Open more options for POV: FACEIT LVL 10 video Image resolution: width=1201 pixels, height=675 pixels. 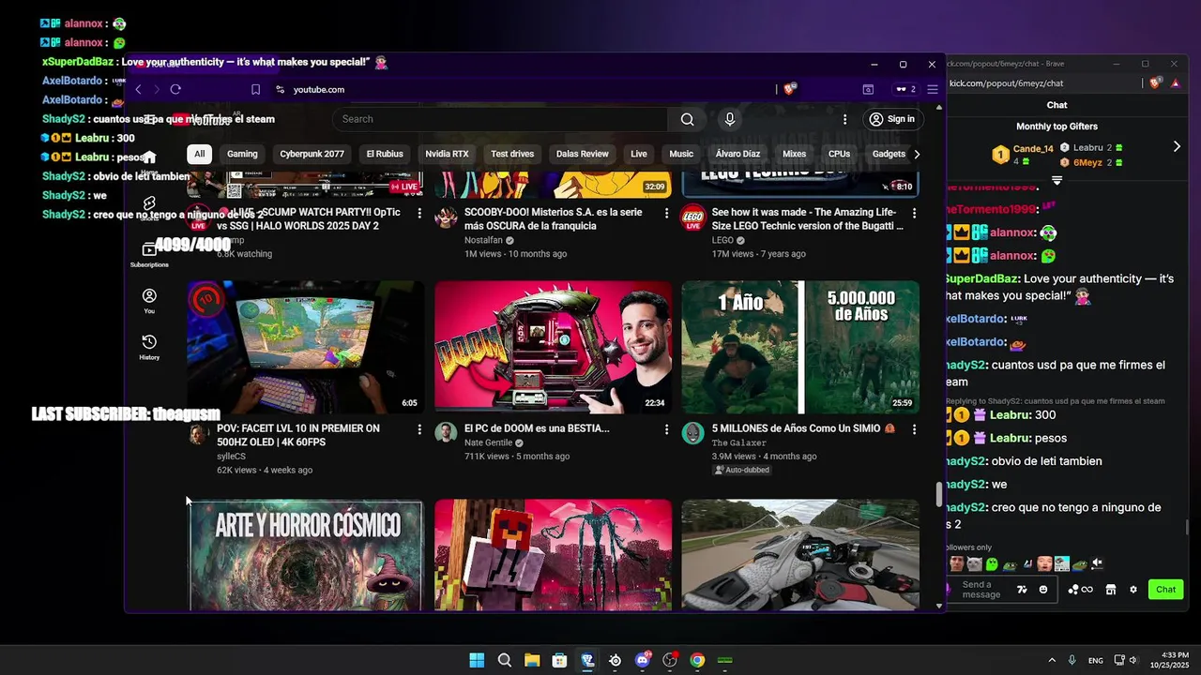[x=419, y=428]
